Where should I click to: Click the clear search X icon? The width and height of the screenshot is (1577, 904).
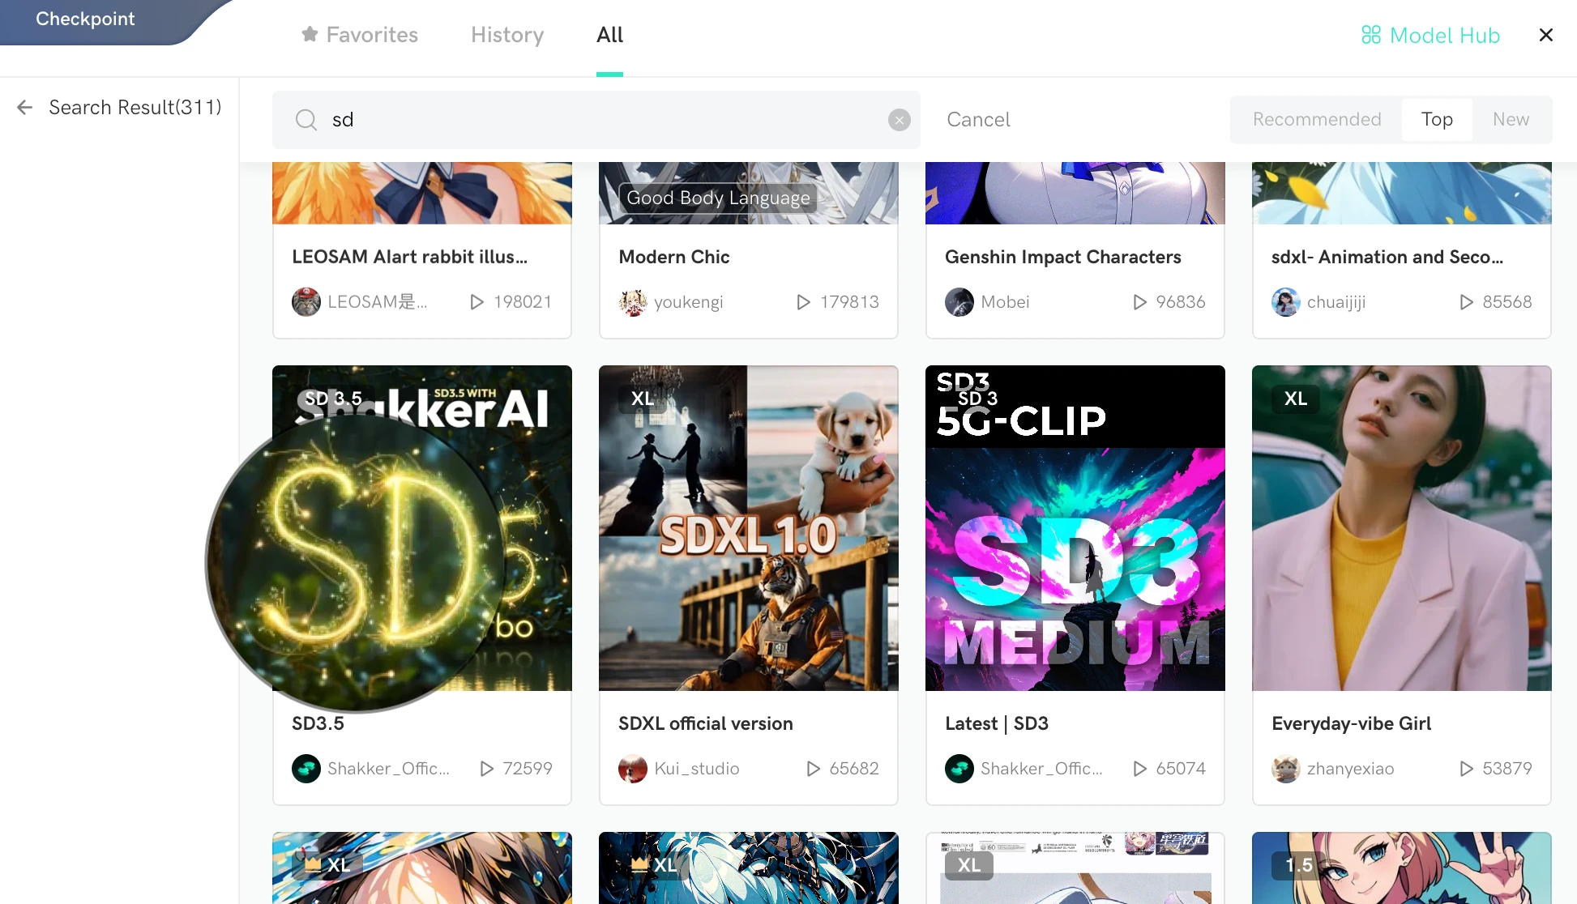(x=899, y=119)
